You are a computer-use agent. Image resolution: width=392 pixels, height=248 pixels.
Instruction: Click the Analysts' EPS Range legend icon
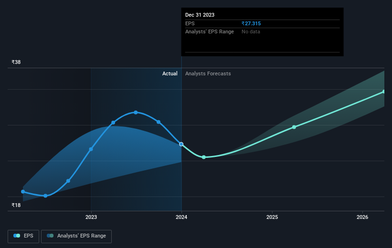(50, 236)
